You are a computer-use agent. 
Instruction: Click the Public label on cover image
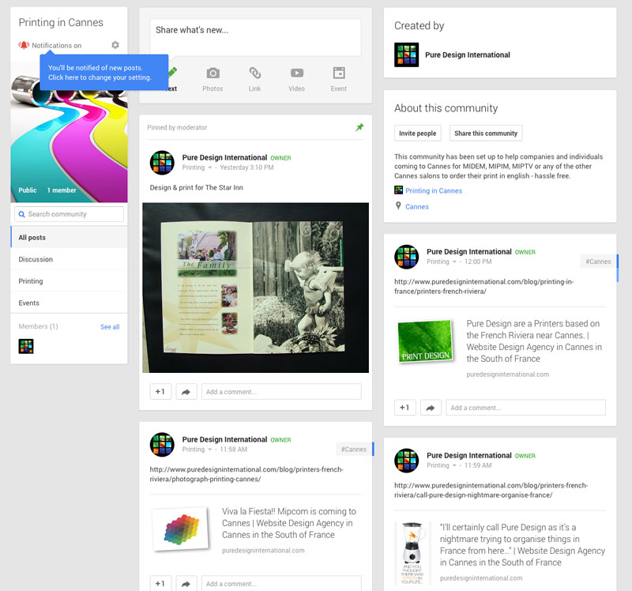(x=28, y=190)
